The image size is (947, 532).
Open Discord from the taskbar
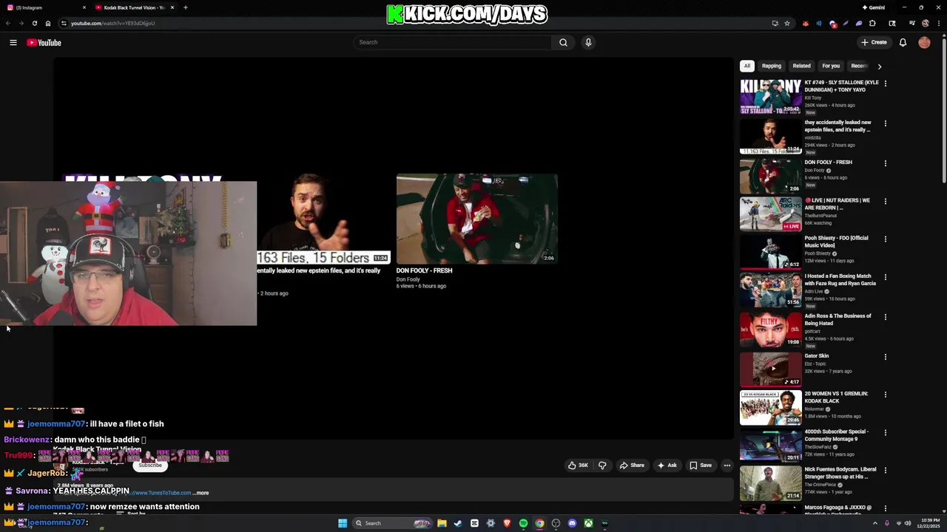pos(572,523)
